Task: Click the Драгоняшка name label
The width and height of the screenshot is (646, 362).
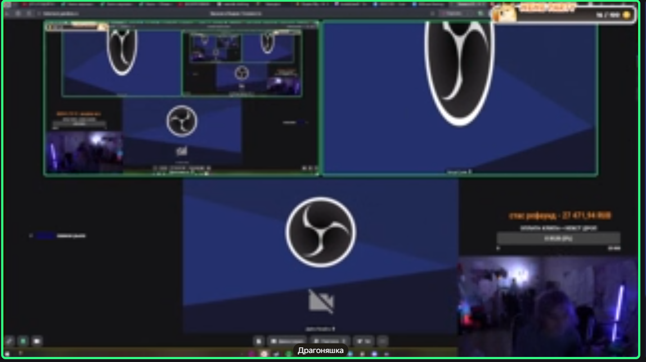Action: pyautogui.click(x=320, y=350)
